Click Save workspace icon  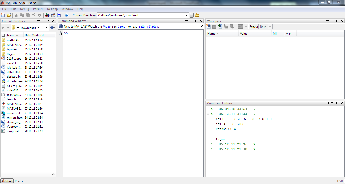(x=226, y=27)
